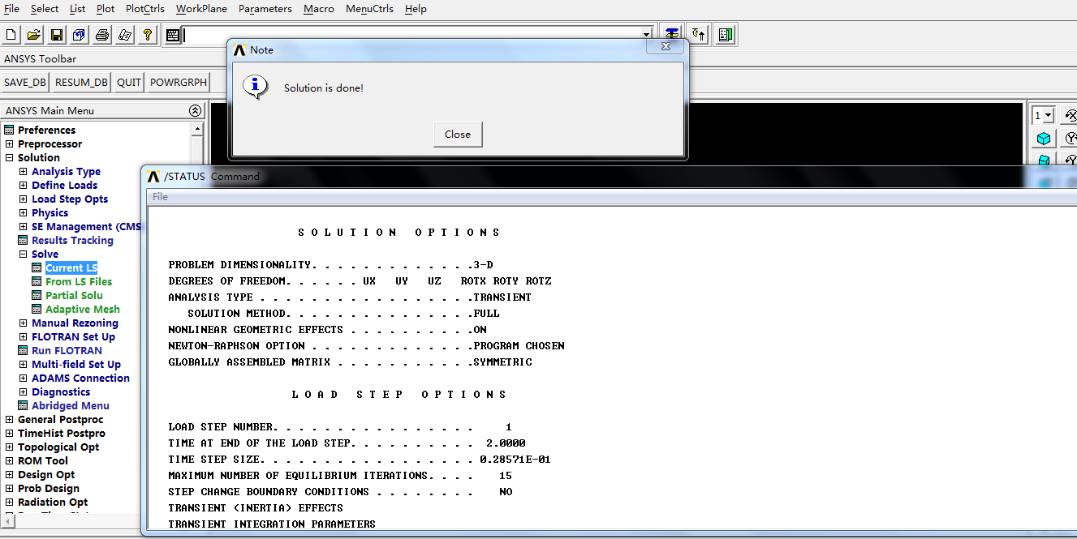Select Partial Solu under Solve
The height and width of the screenshot is (539, 1077).
point(74,295)
